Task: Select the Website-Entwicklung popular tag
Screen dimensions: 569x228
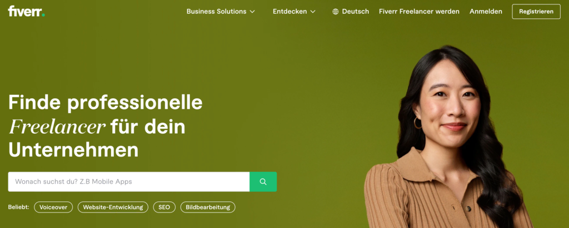Action: (x=113, y=207)
